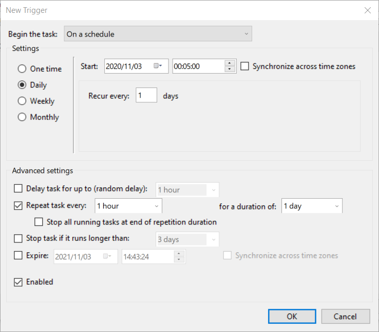
Task: Increase the start time with up arrow
Action: coord(230,64)
